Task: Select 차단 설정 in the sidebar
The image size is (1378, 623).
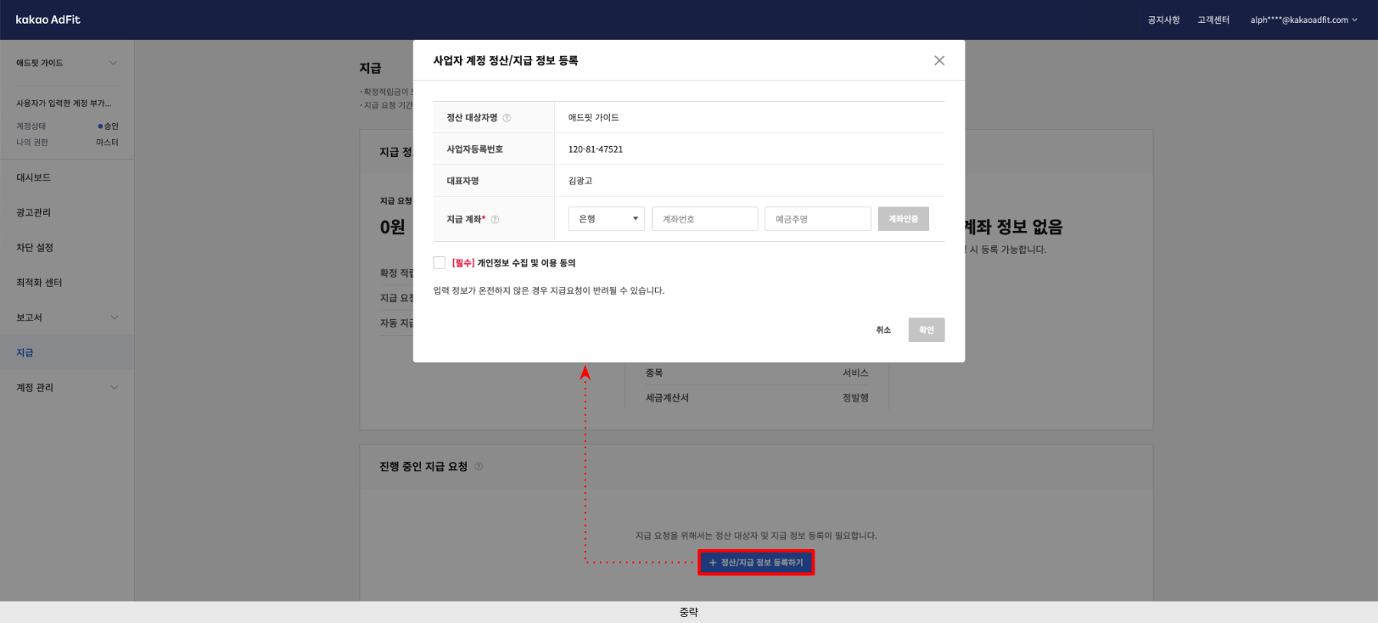Action: (x=35, y=248)
